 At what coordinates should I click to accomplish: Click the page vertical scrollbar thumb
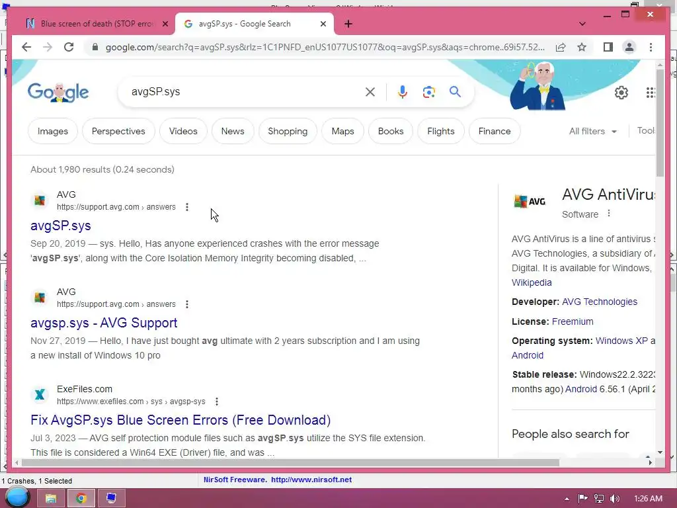coord(660,123)
